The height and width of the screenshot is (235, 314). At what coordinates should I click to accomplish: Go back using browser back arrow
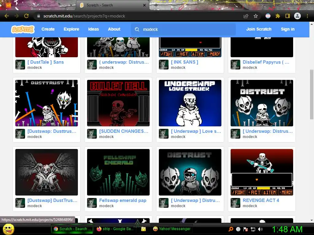click(7, 16)
